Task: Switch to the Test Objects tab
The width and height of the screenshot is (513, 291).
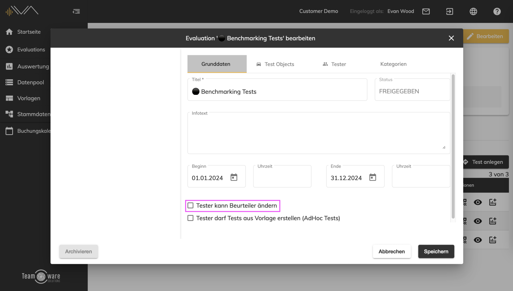Action: point(275,64)
